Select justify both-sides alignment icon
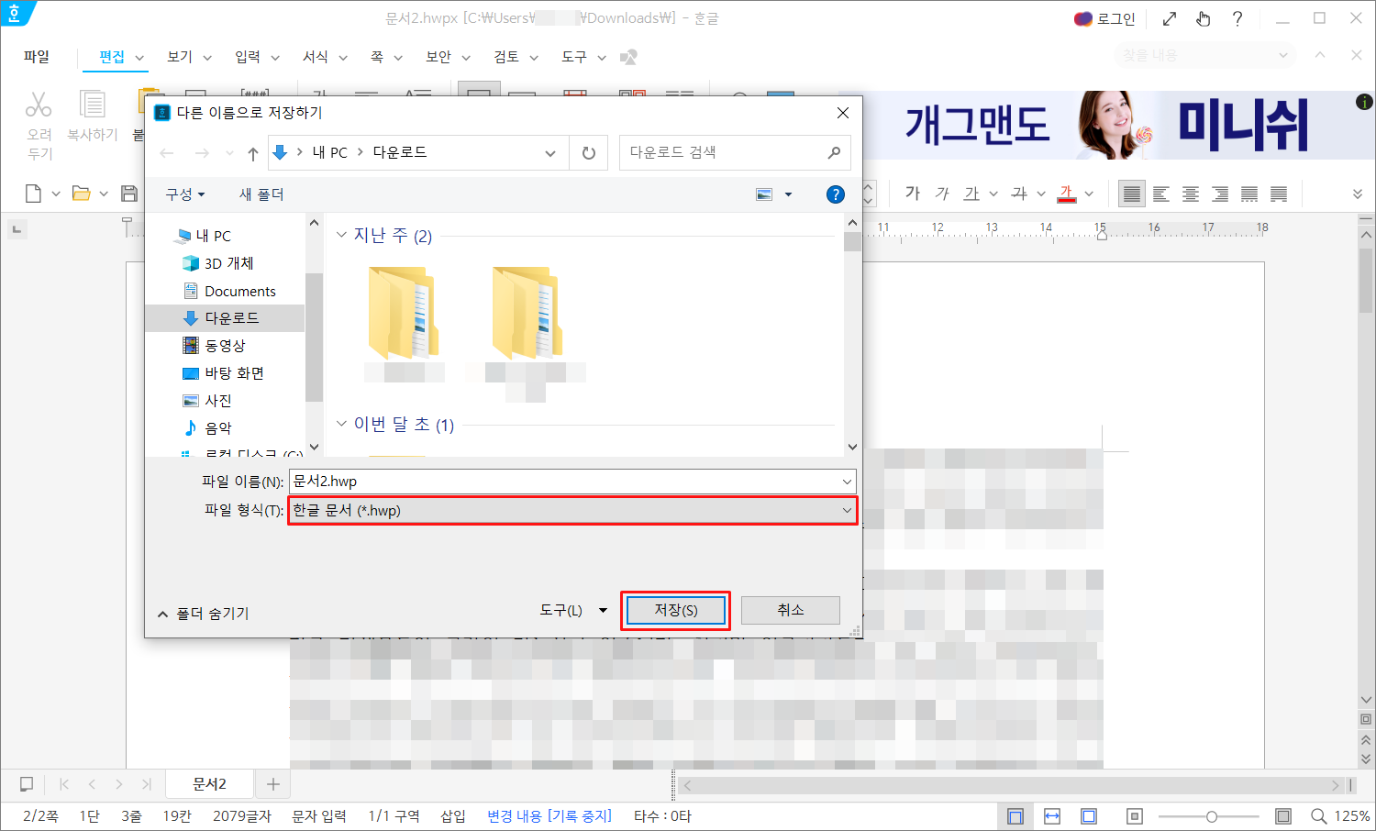 [1132, 194]
